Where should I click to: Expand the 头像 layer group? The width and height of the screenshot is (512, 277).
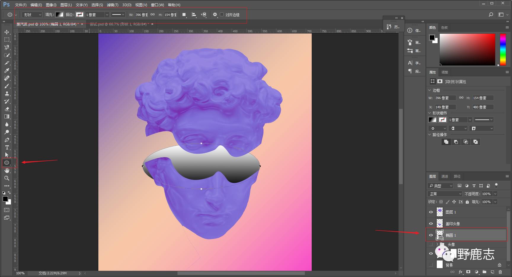coord(437,244)
